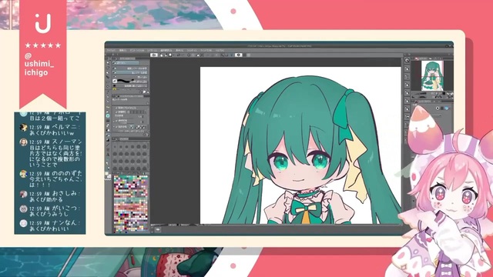Screen dimensions: 493x277
Task: Toggle the second checkbox in Tool Property panel
Action: (116, 112)
